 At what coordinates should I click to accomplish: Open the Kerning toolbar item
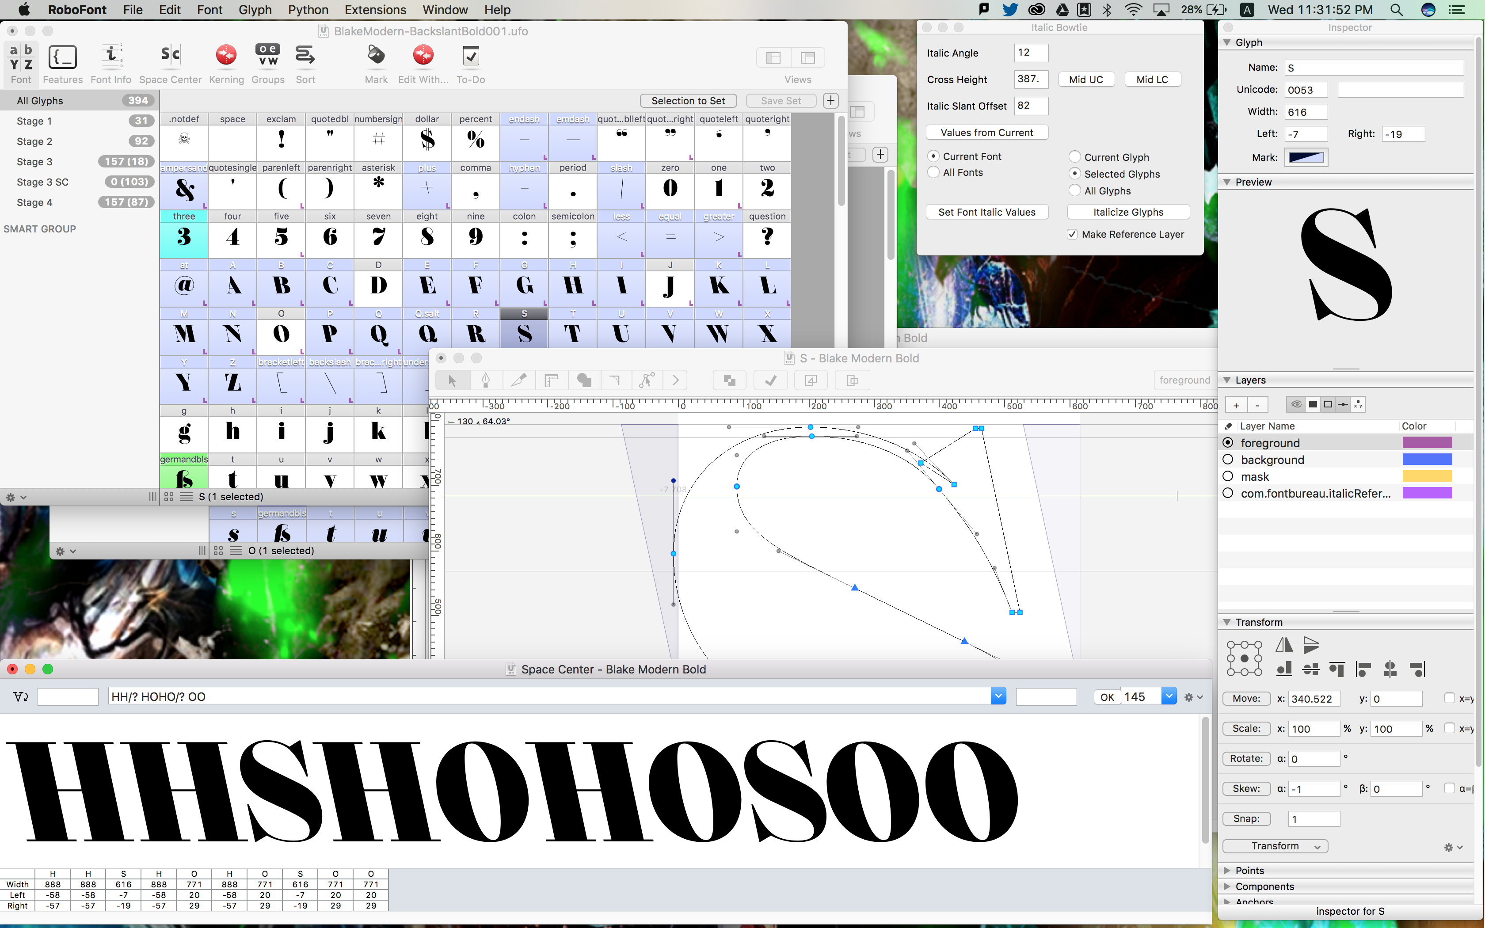[x=226, y=63]
